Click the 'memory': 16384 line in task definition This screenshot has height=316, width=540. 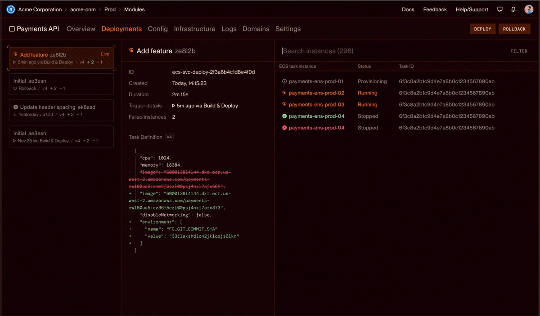tap(161, 165)
